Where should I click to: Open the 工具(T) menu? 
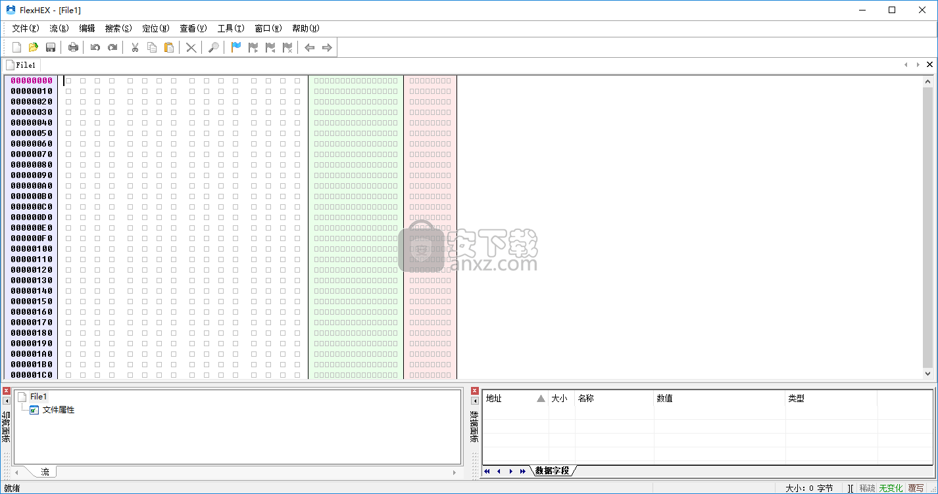(231, 28)
